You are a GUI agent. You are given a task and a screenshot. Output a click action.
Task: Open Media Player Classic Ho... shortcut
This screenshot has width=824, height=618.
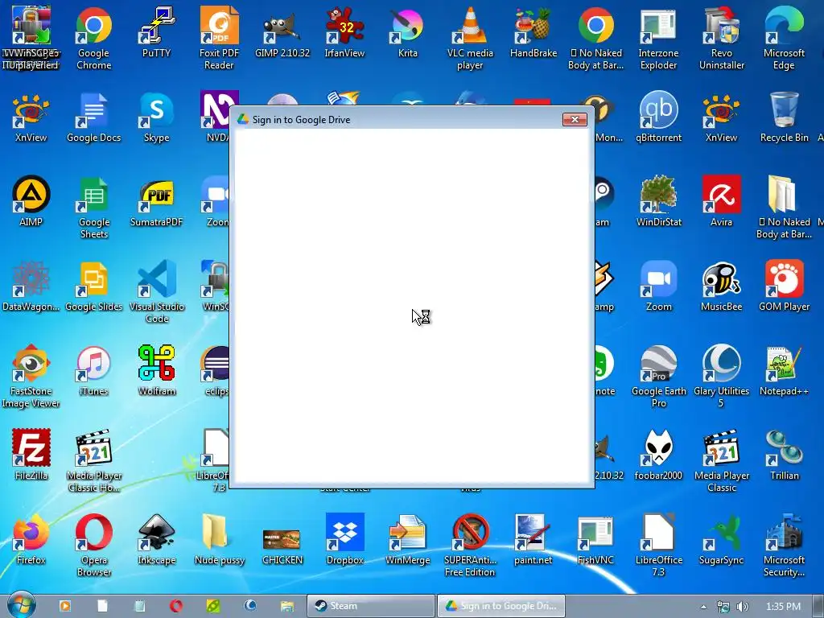coord(93,461)
